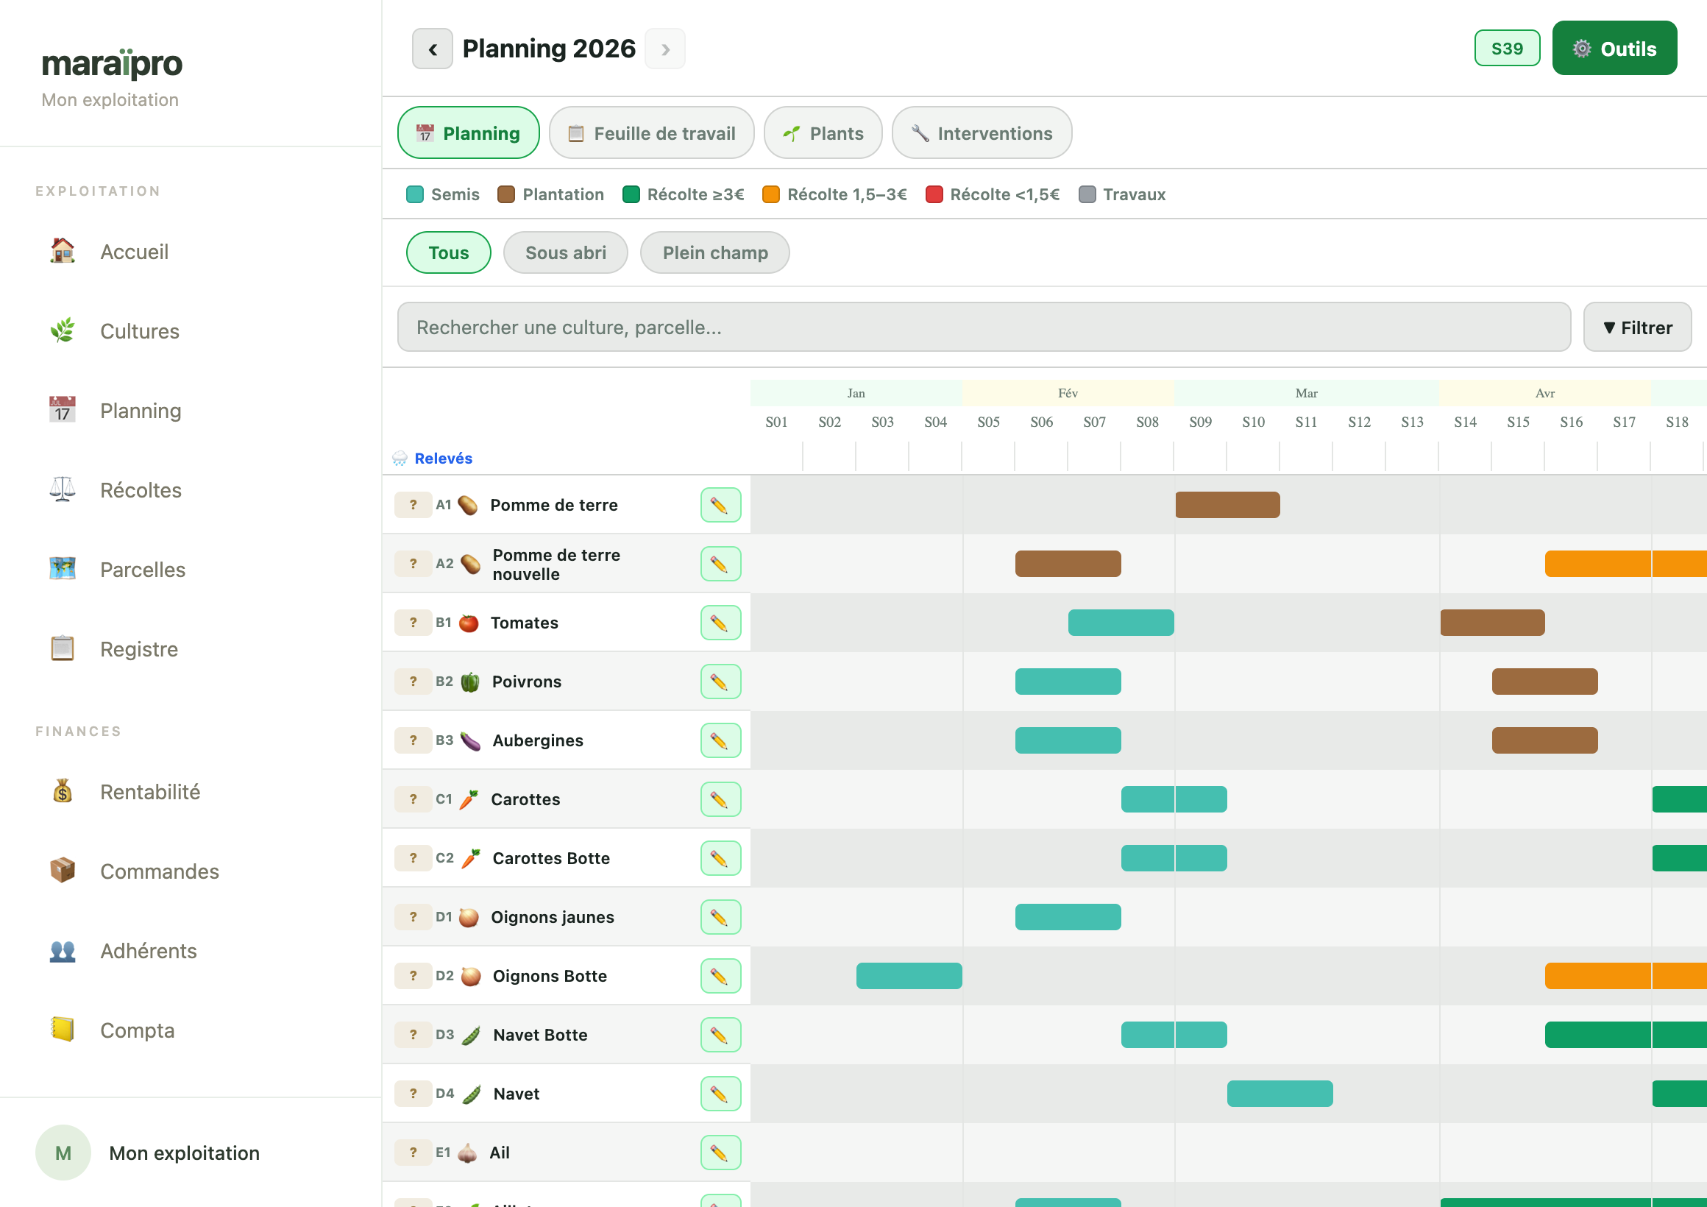The width and height of the screenshot is (1707, 1207).
Task: Open the Filtrer dropdown
Action: tap(1637, 328)
